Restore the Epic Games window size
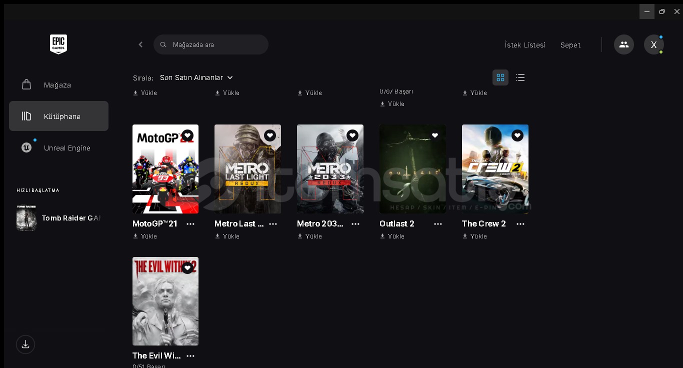Image resolution: width=683 pixels, height=368 pixels. click(662, 11)
